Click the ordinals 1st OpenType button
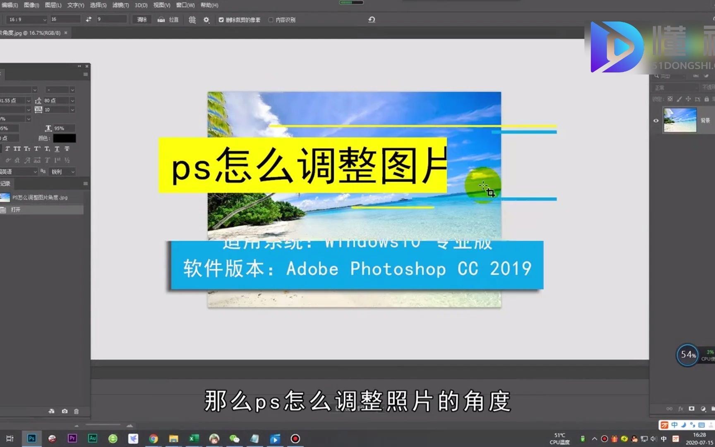The image size is (715, 447). 57,160
